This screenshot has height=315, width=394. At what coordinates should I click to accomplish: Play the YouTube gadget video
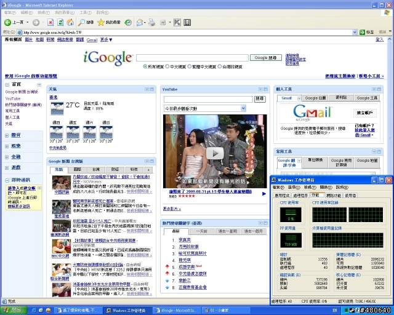[x=215, y=153]
